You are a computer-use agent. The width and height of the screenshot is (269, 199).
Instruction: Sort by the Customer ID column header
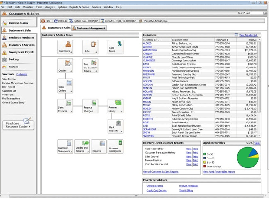(157, 40)
